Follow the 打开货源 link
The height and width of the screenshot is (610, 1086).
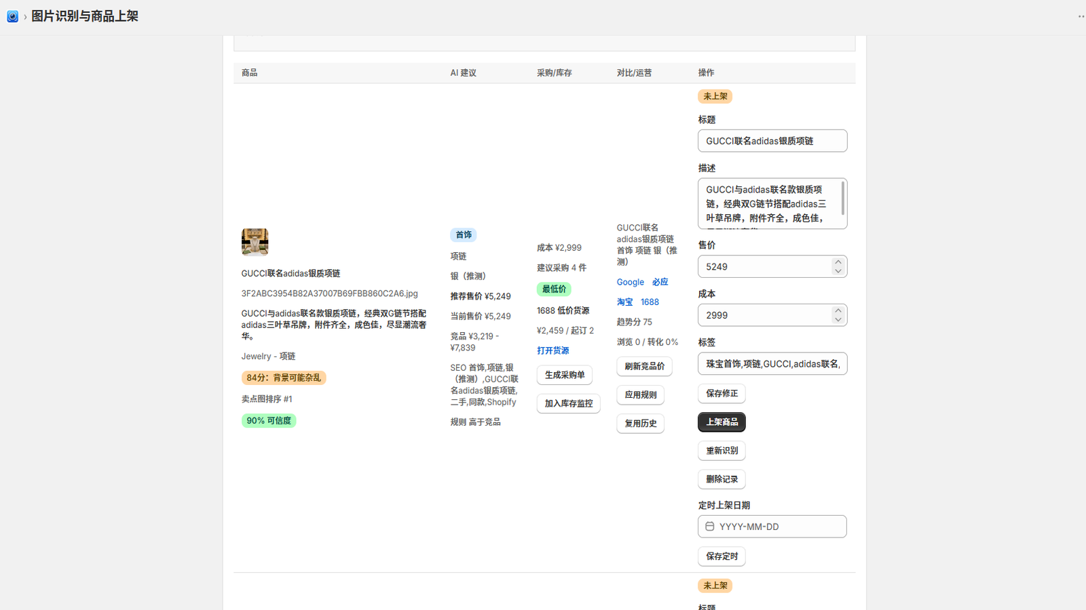click(x=553, y=350)
